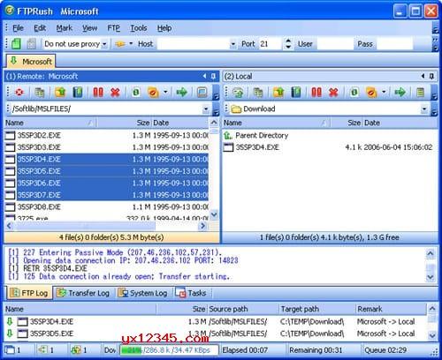This screenshot has width=442, height=360.
Task: Collapse the Local pane with the left arrow
Action: pyautogui.click(x=423, y=76)
